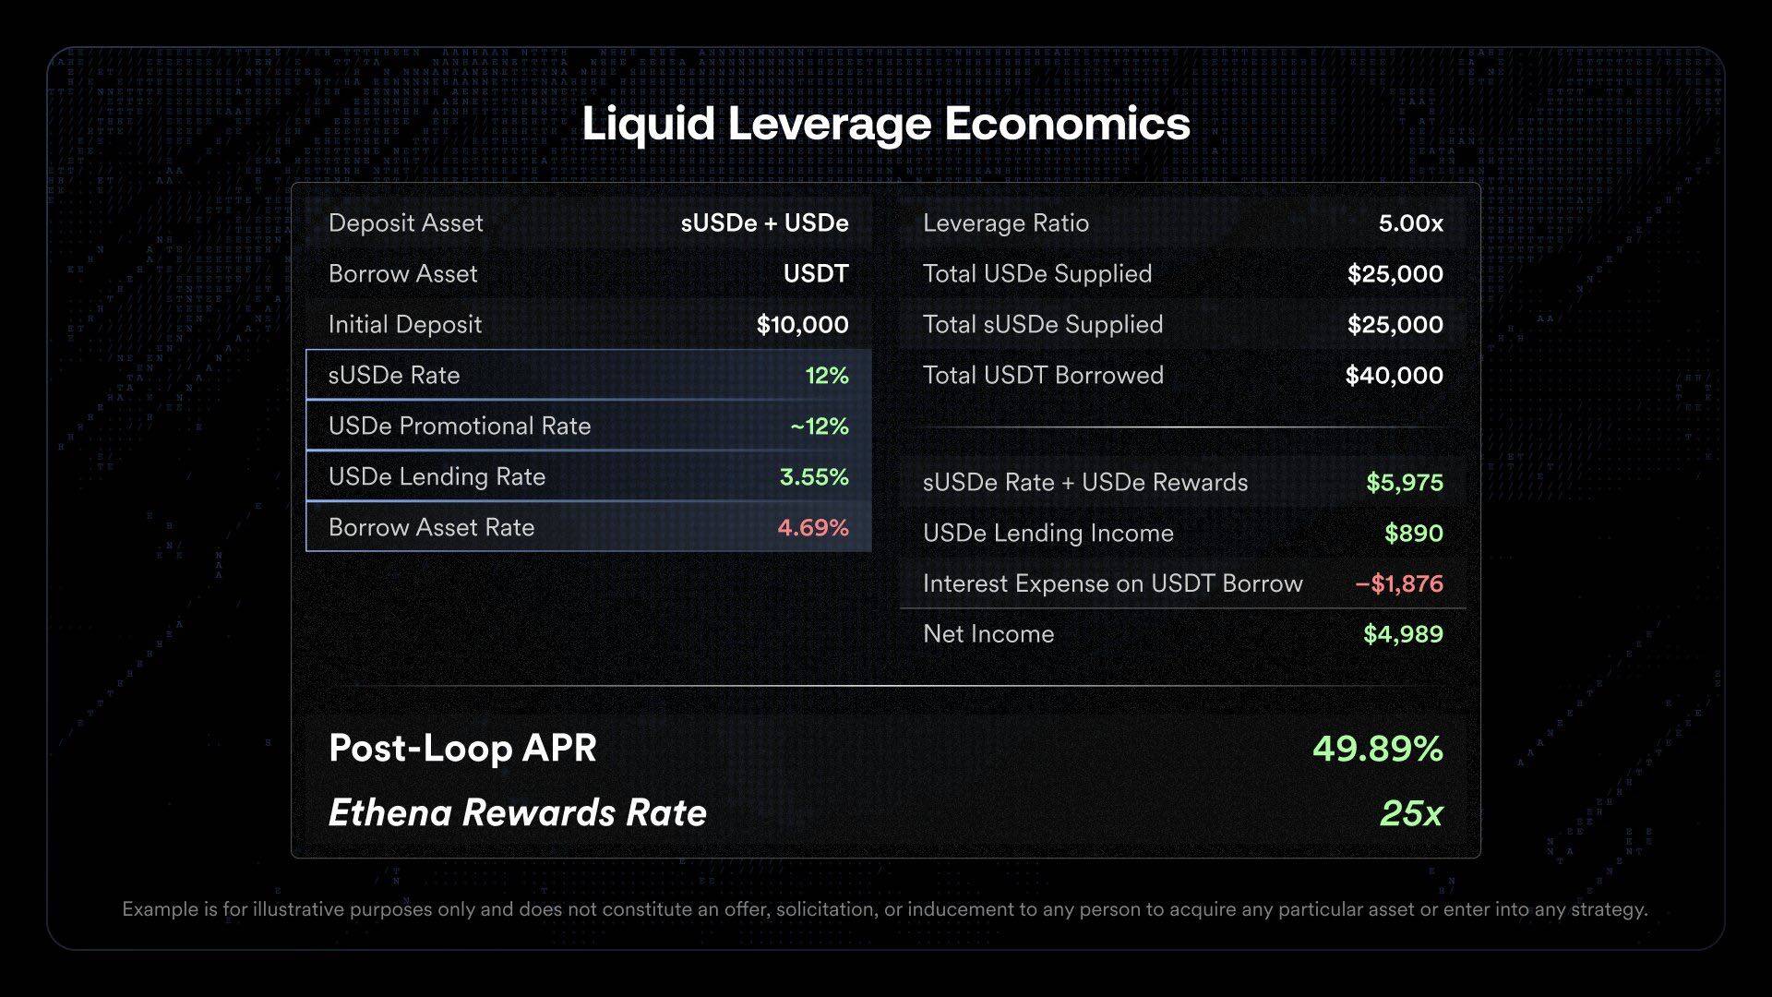The height and width of the screenshot is (997, 1772).
Task: Click the Net Income label
Action: (x=988, y=634)
